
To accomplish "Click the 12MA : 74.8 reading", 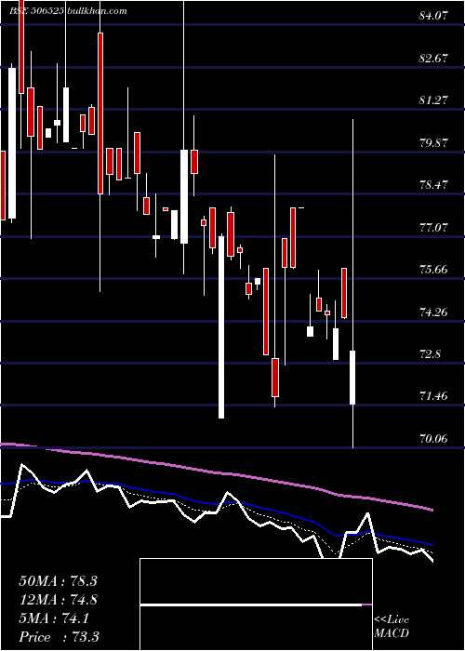I will [x=58, y=600].
